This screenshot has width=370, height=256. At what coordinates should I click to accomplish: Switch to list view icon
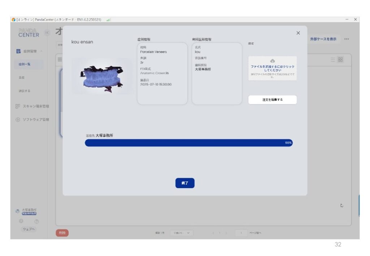(333, 60)
